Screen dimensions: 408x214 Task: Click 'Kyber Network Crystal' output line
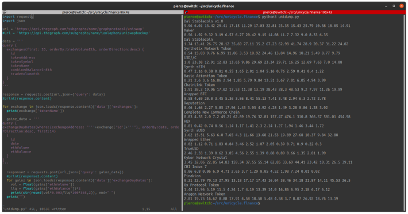pos(206,158)
